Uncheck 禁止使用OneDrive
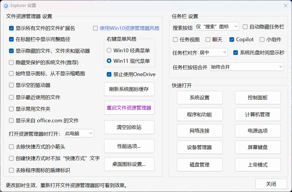This screenshot has width=292, height=192. 109,74
